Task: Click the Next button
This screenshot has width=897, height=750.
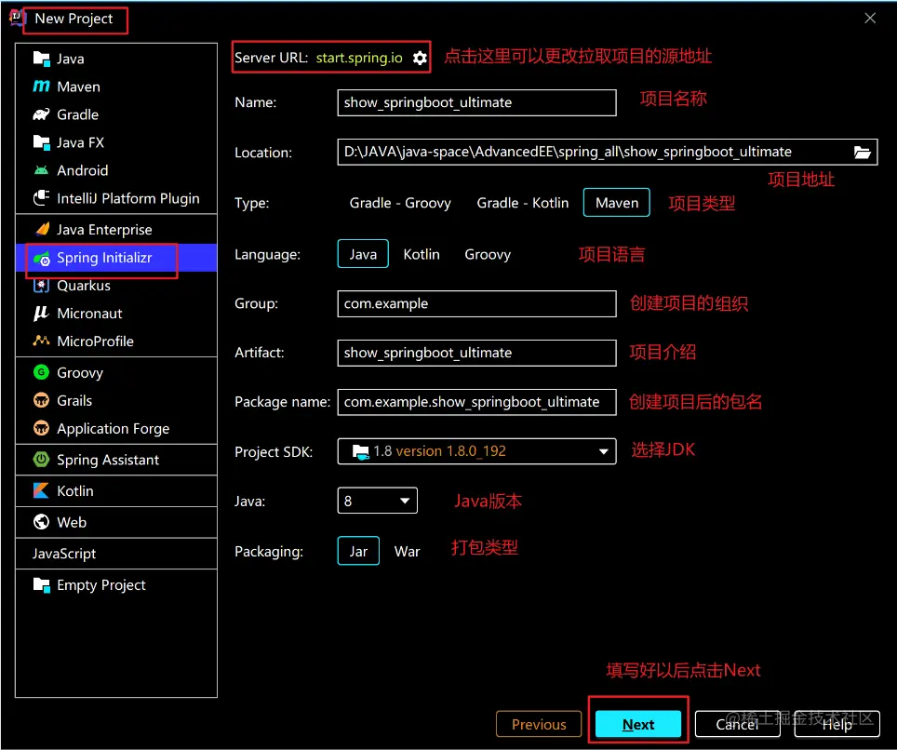Action: [x=638, y=724]
